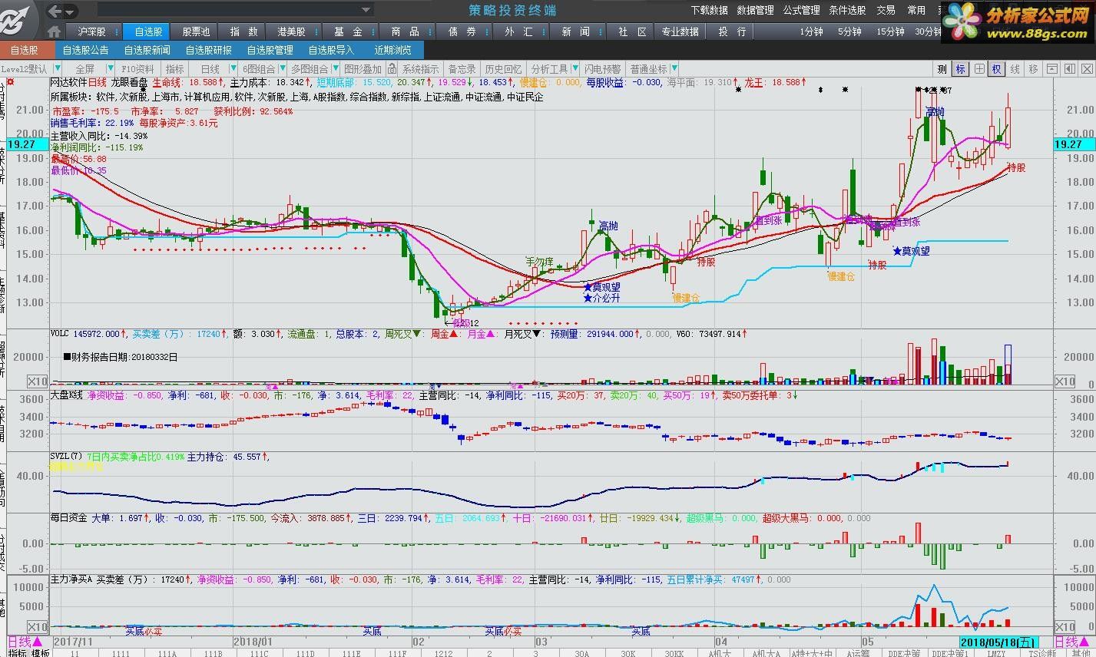1096x657 pixels.
Task: Open the stock search box dropdown arrow
Action: 366,11
